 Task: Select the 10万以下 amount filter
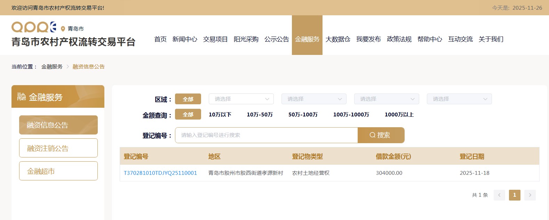click(220, 115)
